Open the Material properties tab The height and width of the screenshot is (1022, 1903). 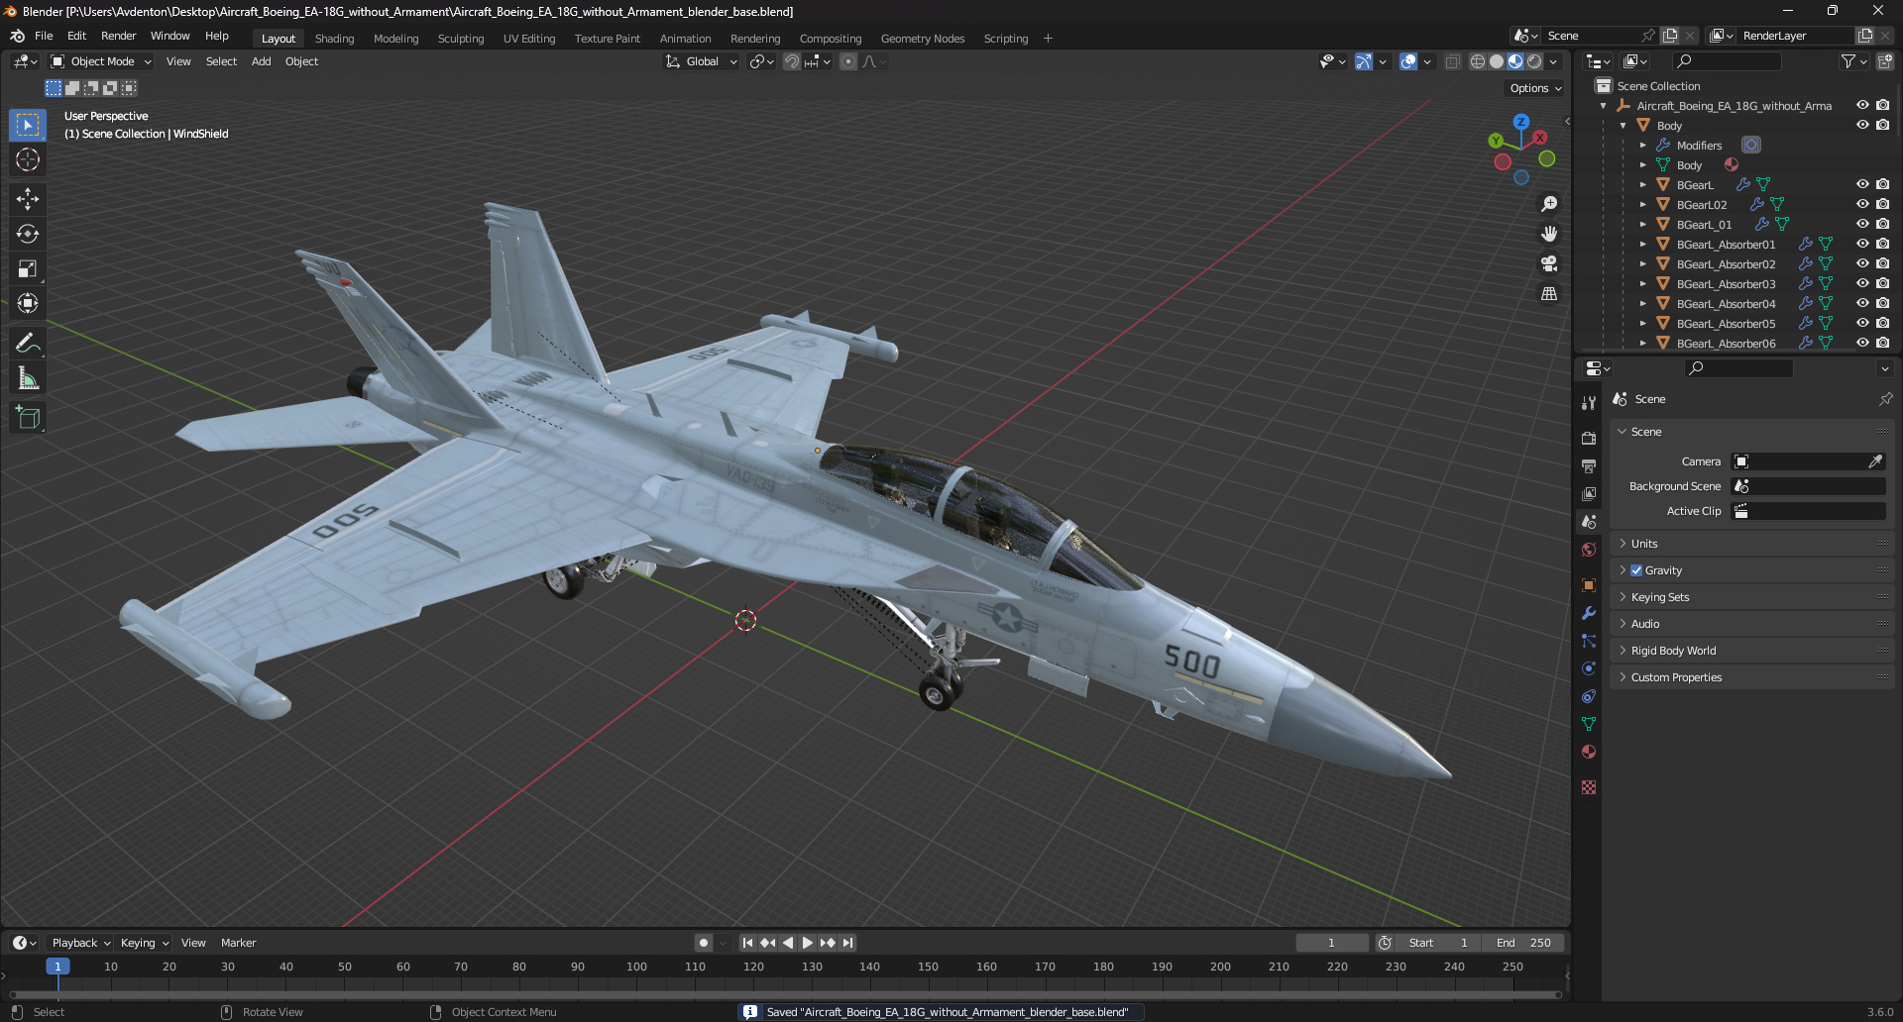click(1589, 752)
